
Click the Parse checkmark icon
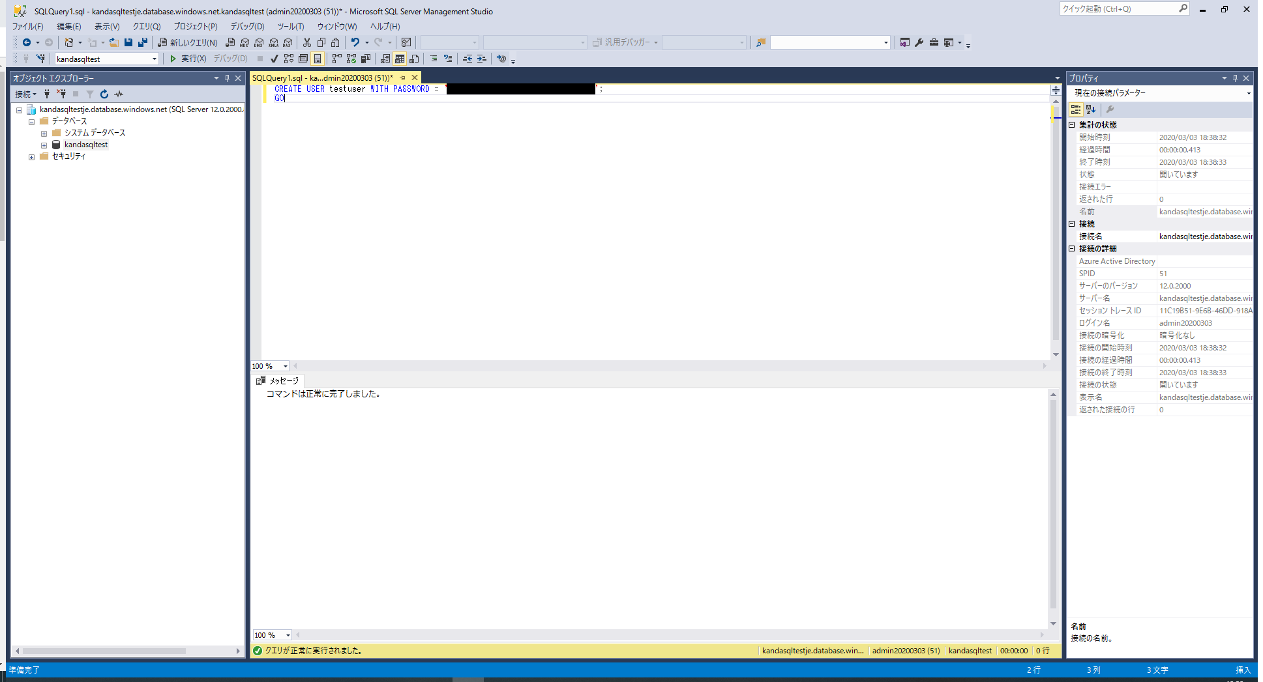[x=275, y=59]
